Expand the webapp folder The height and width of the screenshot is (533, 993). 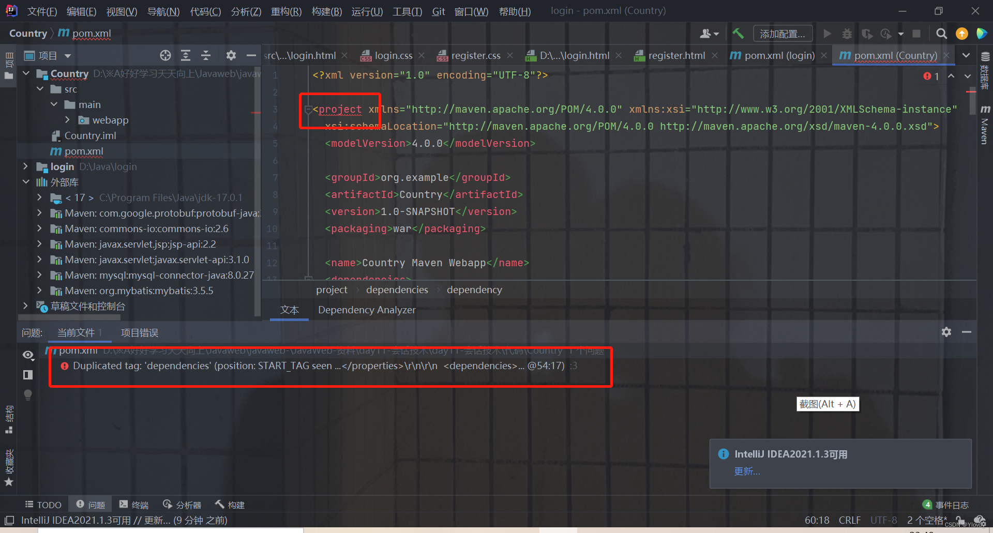67,120
